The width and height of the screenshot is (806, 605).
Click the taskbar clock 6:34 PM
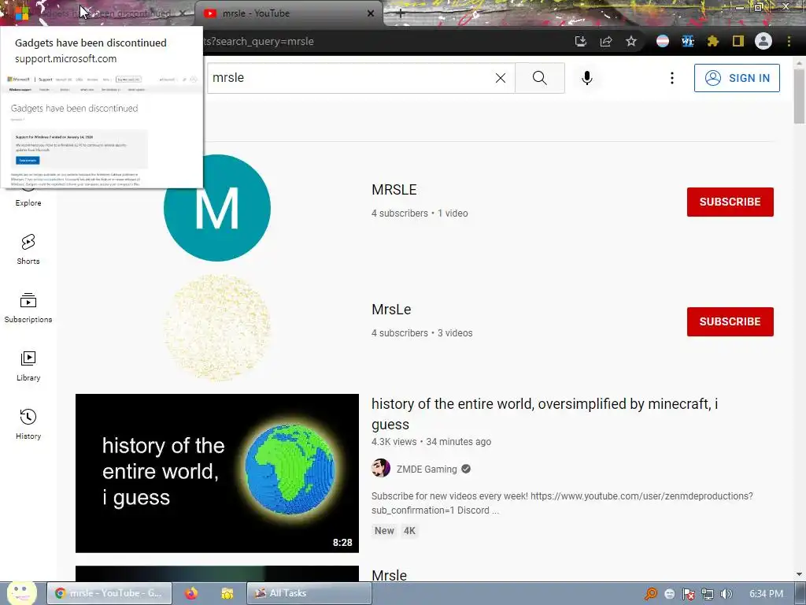767,594
